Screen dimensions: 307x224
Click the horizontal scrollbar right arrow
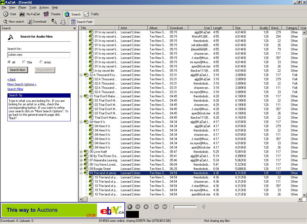click(x=300, y=199)
